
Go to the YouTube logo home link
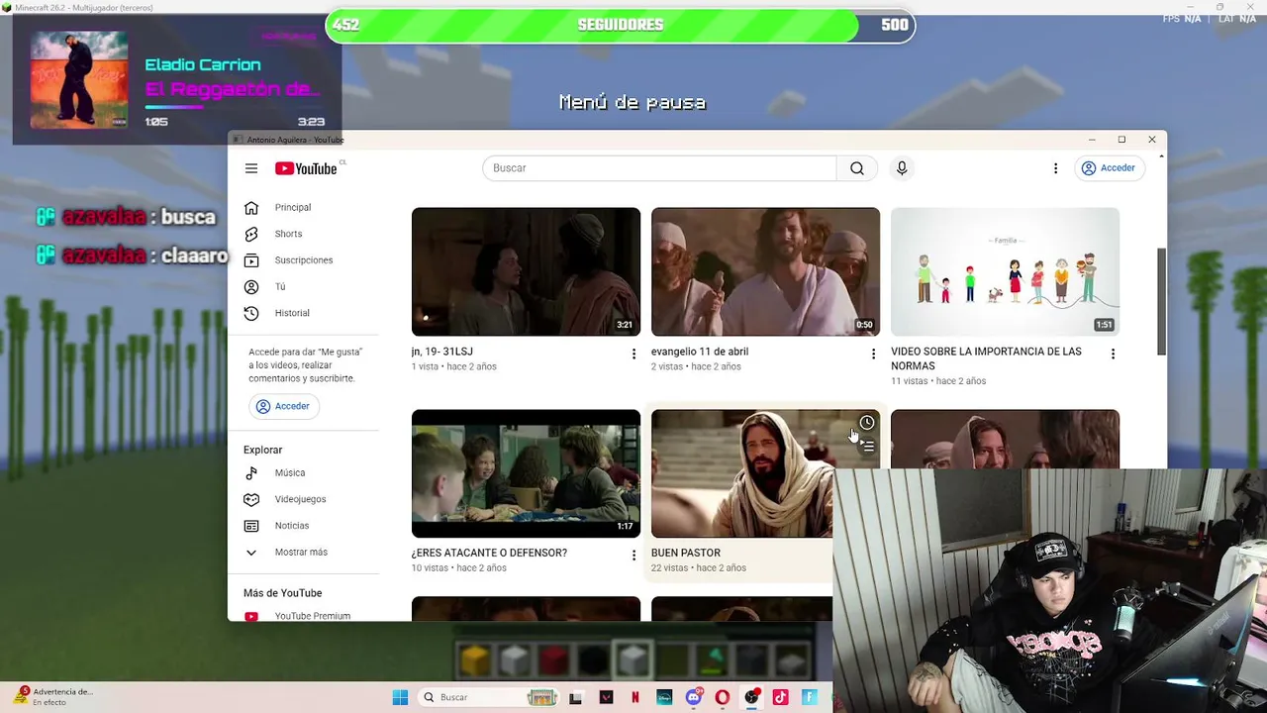(x=306, y=168)
